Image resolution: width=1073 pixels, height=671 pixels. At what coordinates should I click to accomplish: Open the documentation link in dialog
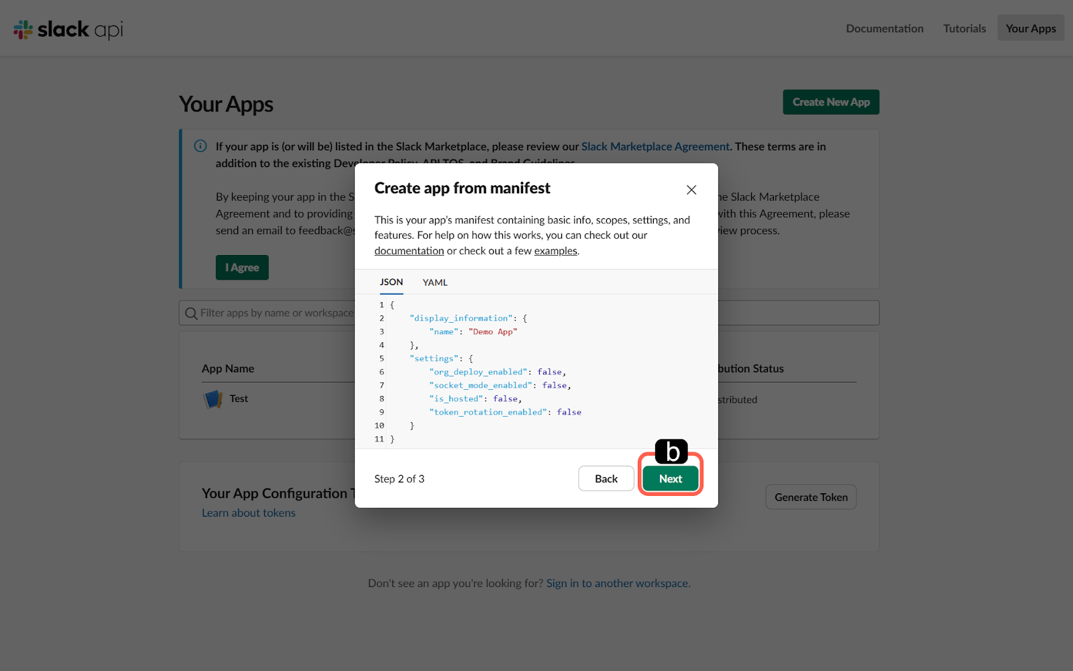[408, 251]
